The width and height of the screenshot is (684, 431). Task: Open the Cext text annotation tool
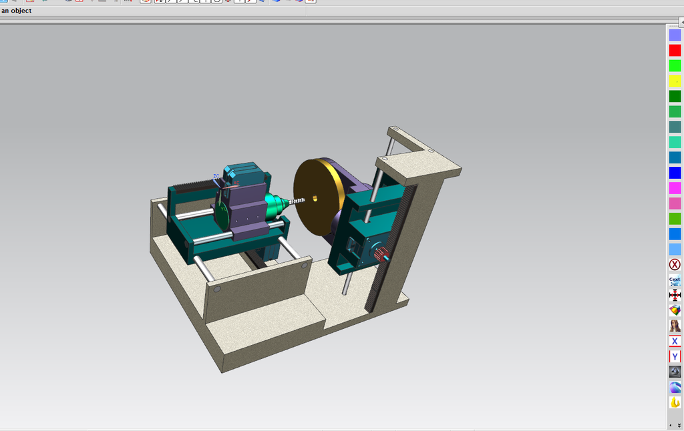[x=675, y=280]
